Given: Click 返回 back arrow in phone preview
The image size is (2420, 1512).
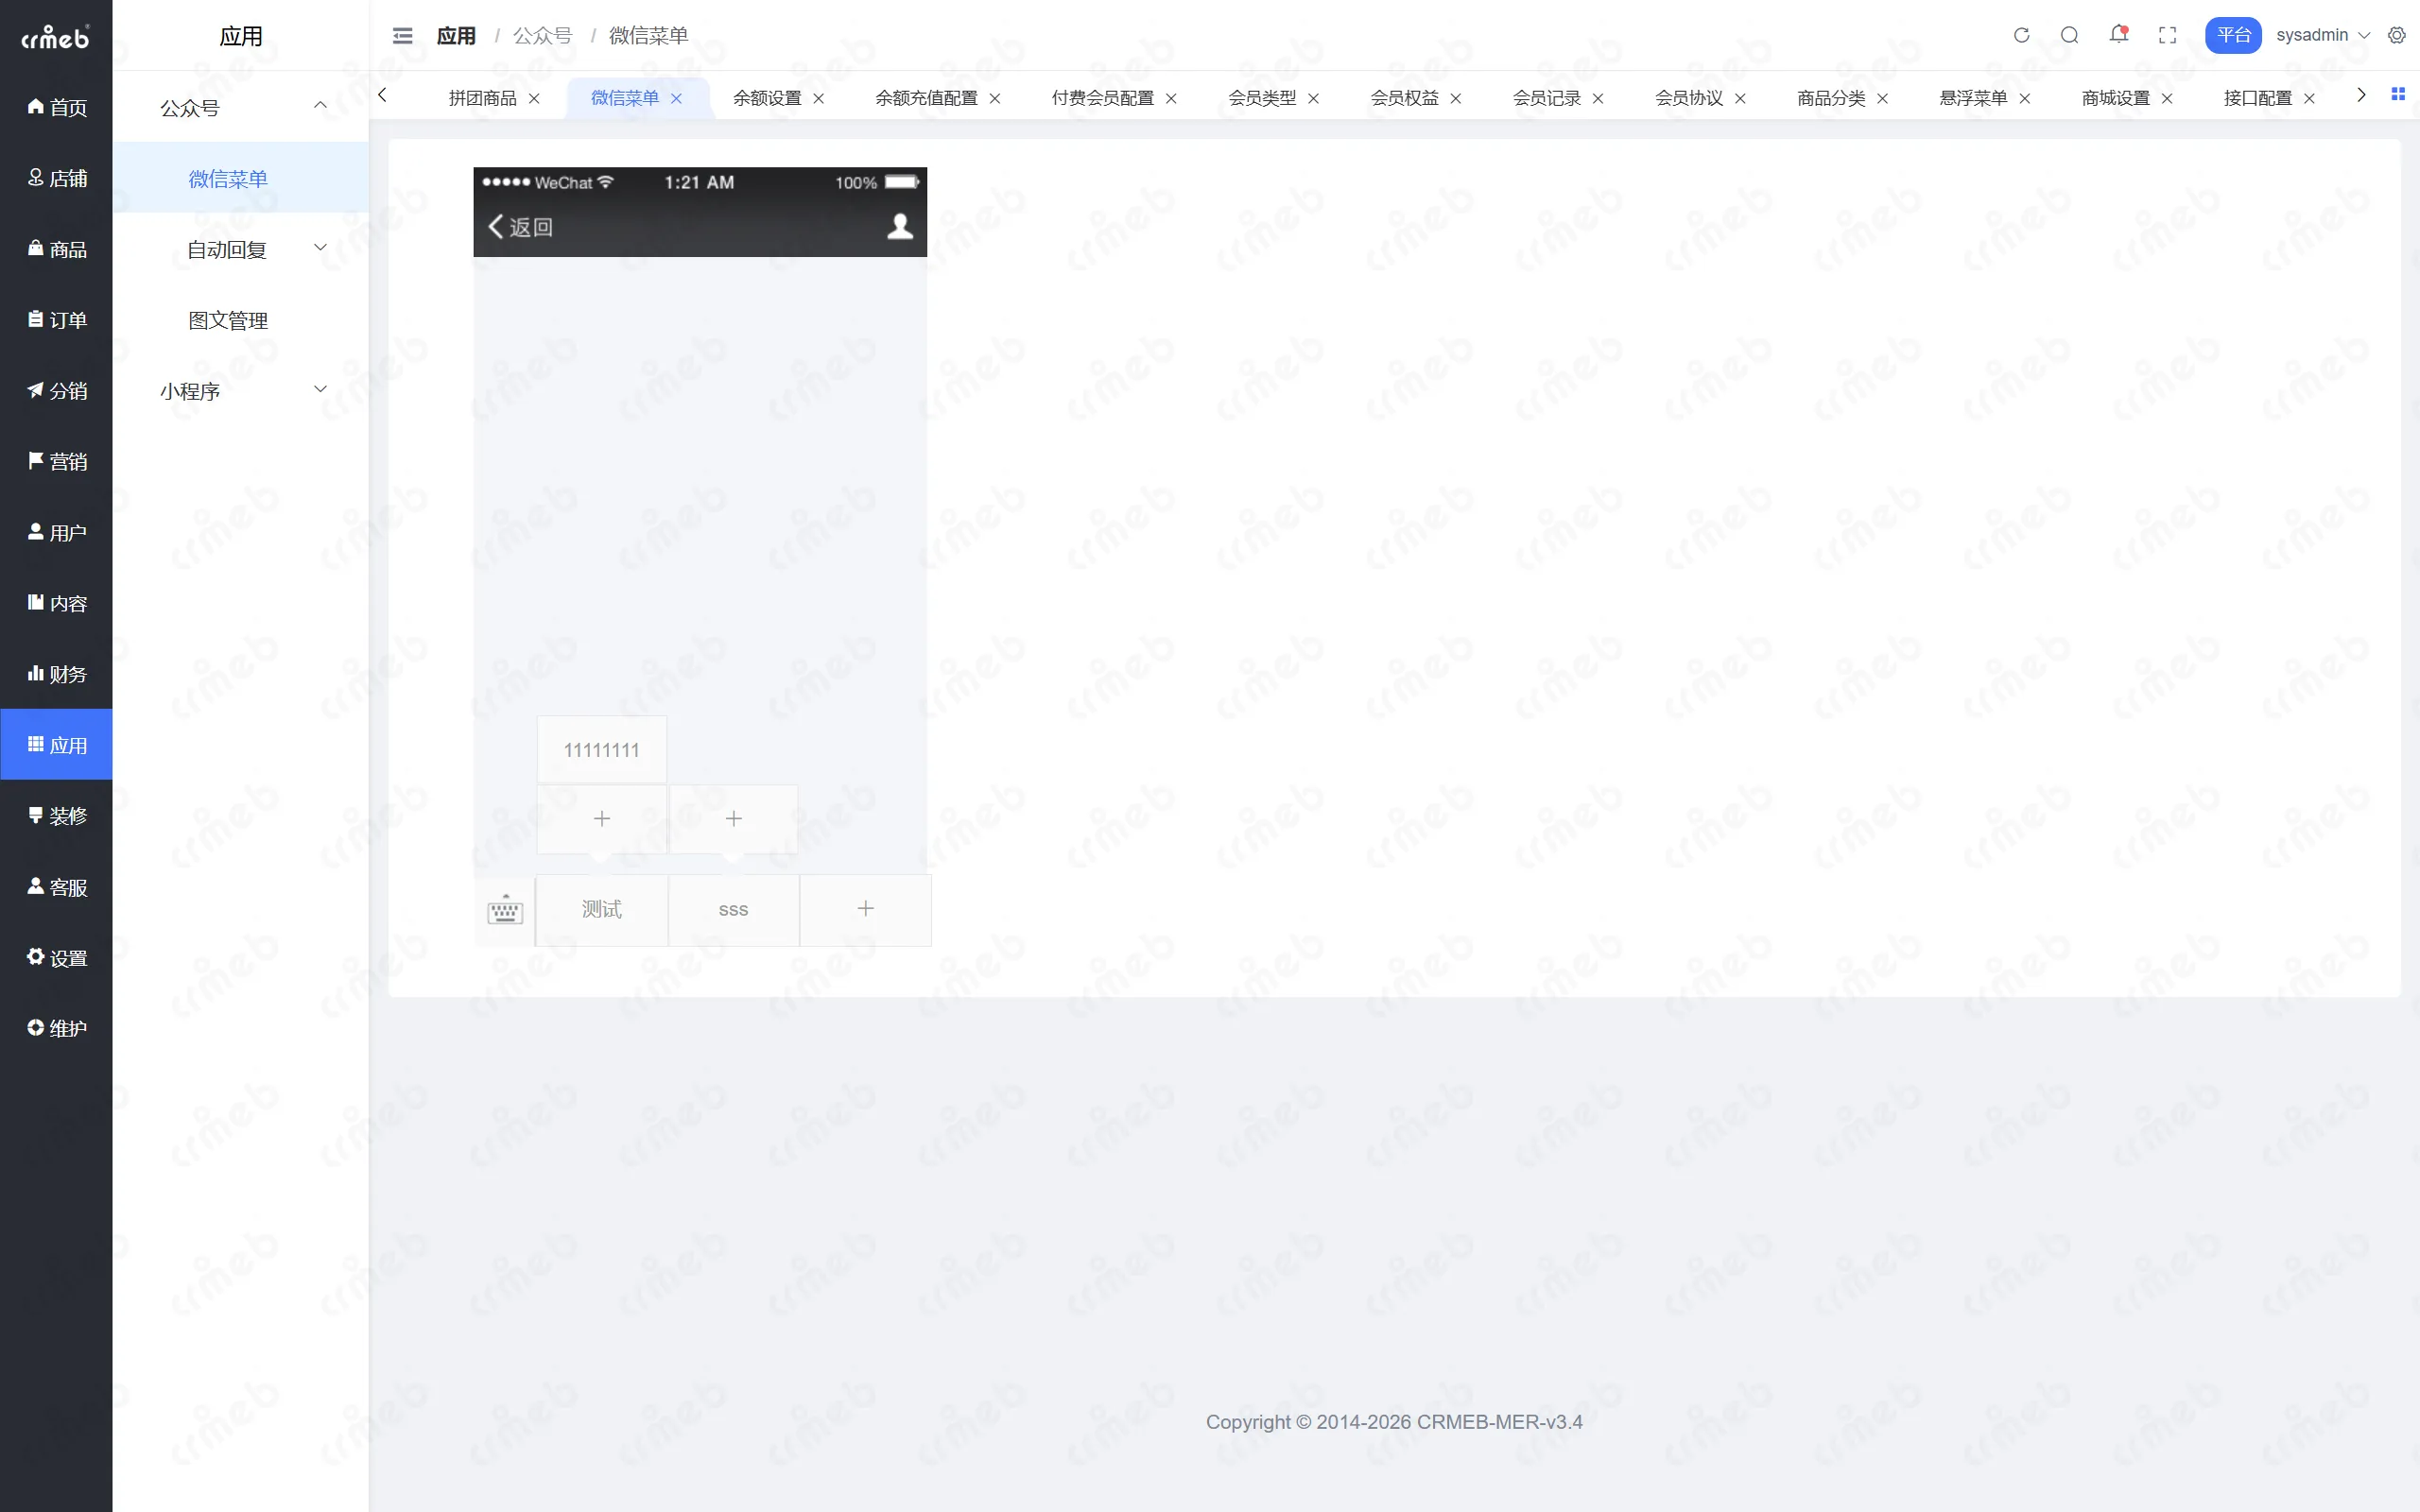Looking at the screenshot, I should click(x=520, y=227).
